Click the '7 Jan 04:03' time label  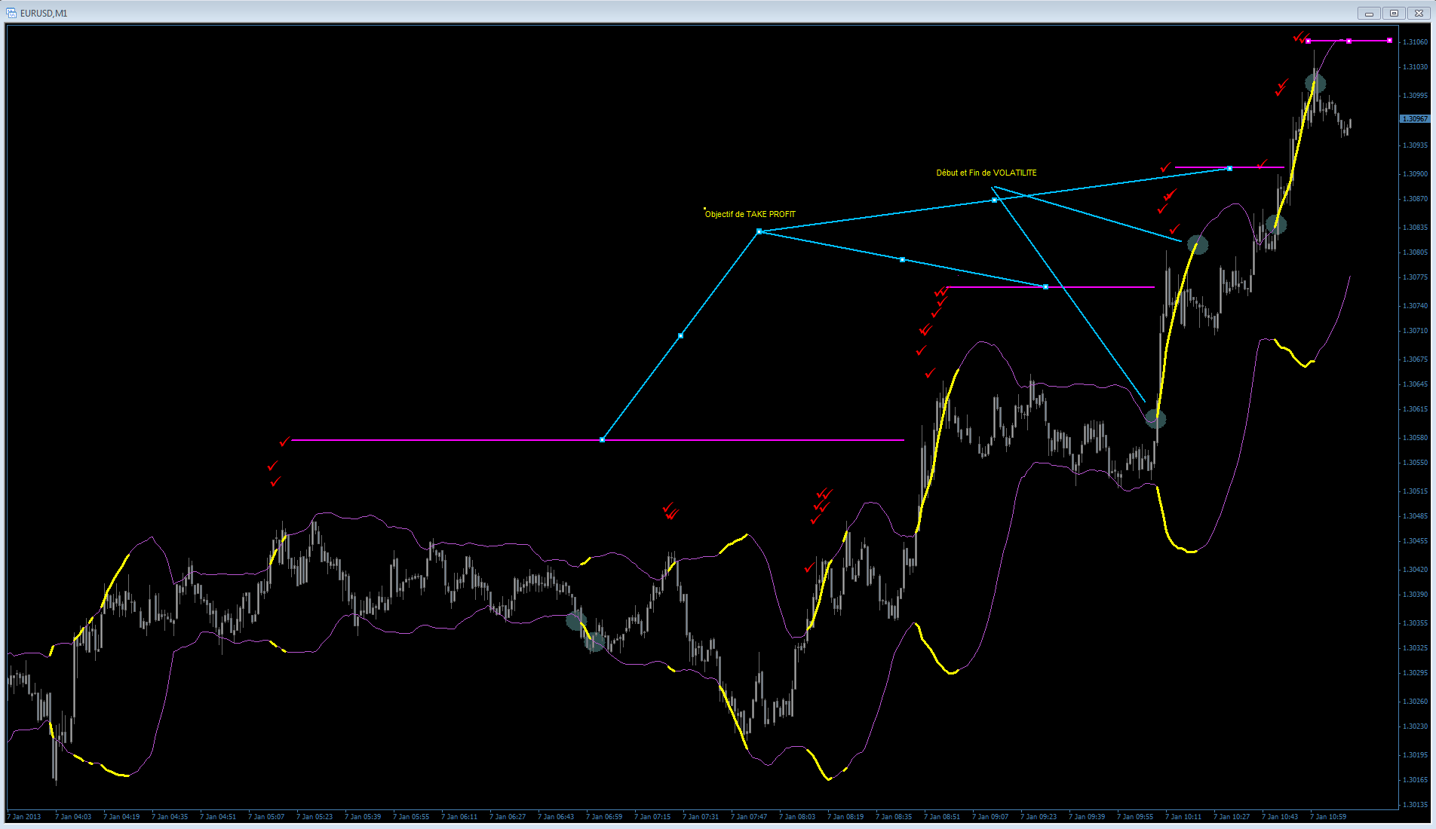pyautogui.click(x=73, y=817)
